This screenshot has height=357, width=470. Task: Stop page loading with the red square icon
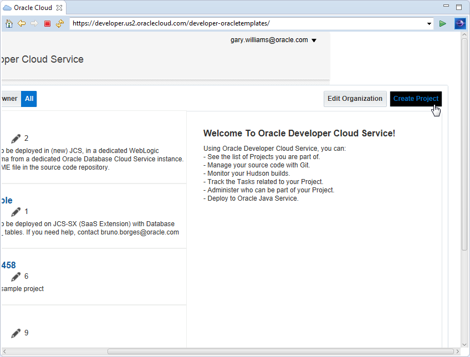pyautogui.click(x=47, y=23)
